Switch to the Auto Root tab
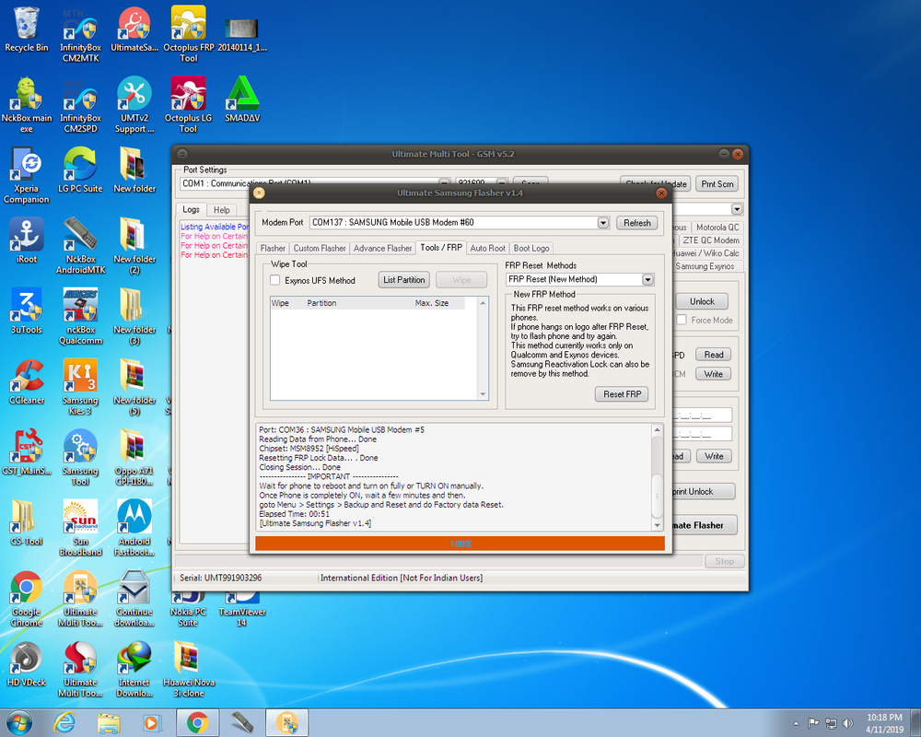Image resolution: width=921 pixels, height=737 pixels. click(487, 248)
